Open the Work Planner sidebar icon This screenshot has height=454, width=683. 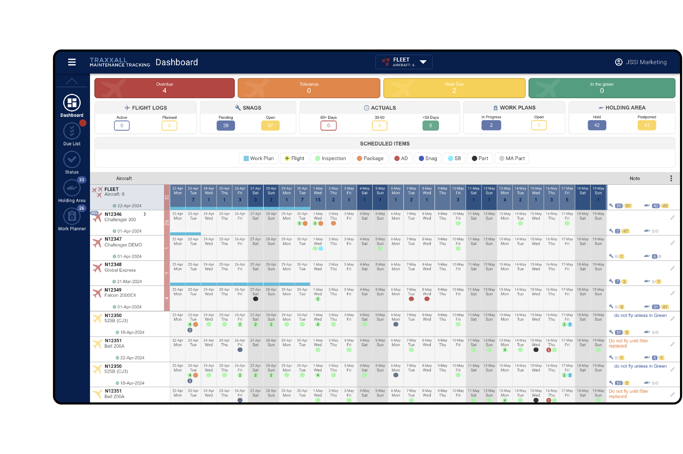(x=72, y=216)
